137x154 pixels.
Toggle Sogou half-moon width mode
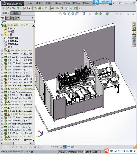click(116, 151)
